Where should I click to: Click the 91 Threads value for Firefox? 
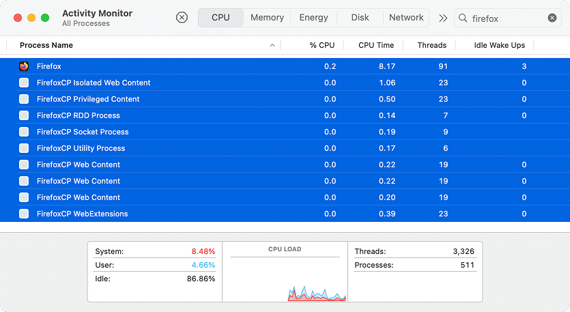click(443, 66)
